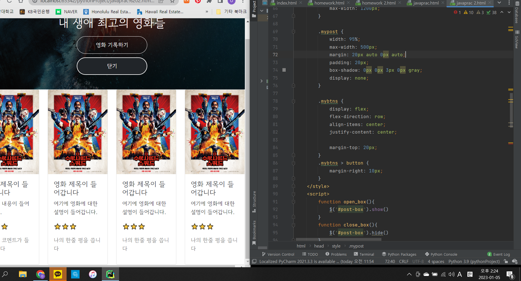The height and width of the screenshot is (281, 521).
Task: Collapse the script tag fold marker
Action: (293, 194)
